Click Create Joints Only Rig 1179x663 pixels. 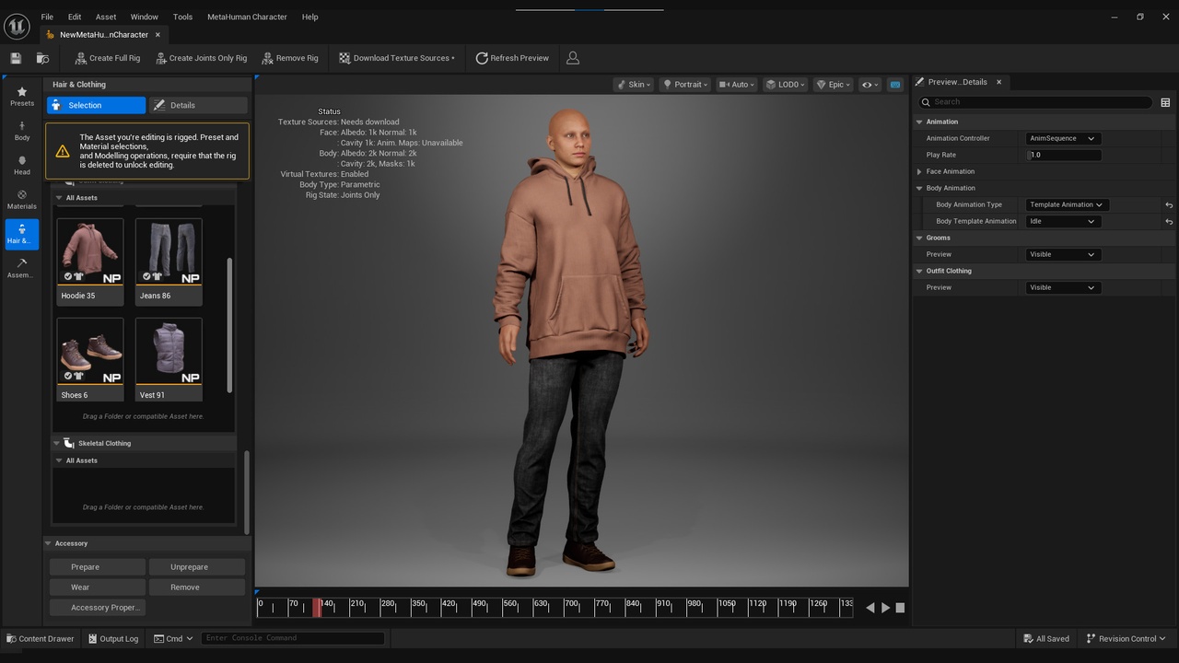(201, 58)
